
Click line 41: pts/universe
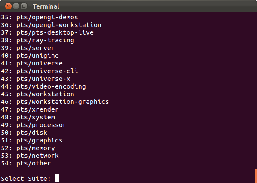pos(32,63)
